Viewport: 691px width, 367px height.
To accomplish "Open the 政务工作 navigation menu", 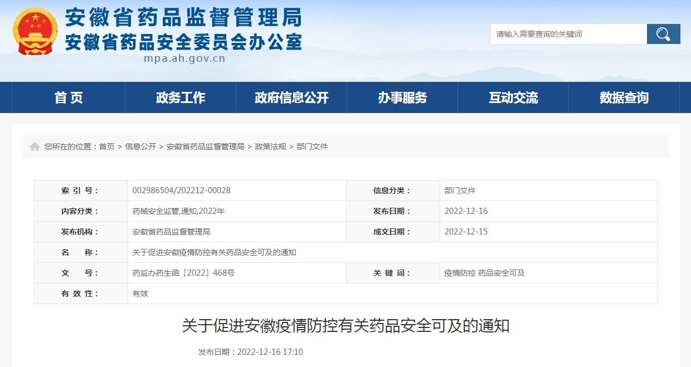I will (x=181, y=97).
